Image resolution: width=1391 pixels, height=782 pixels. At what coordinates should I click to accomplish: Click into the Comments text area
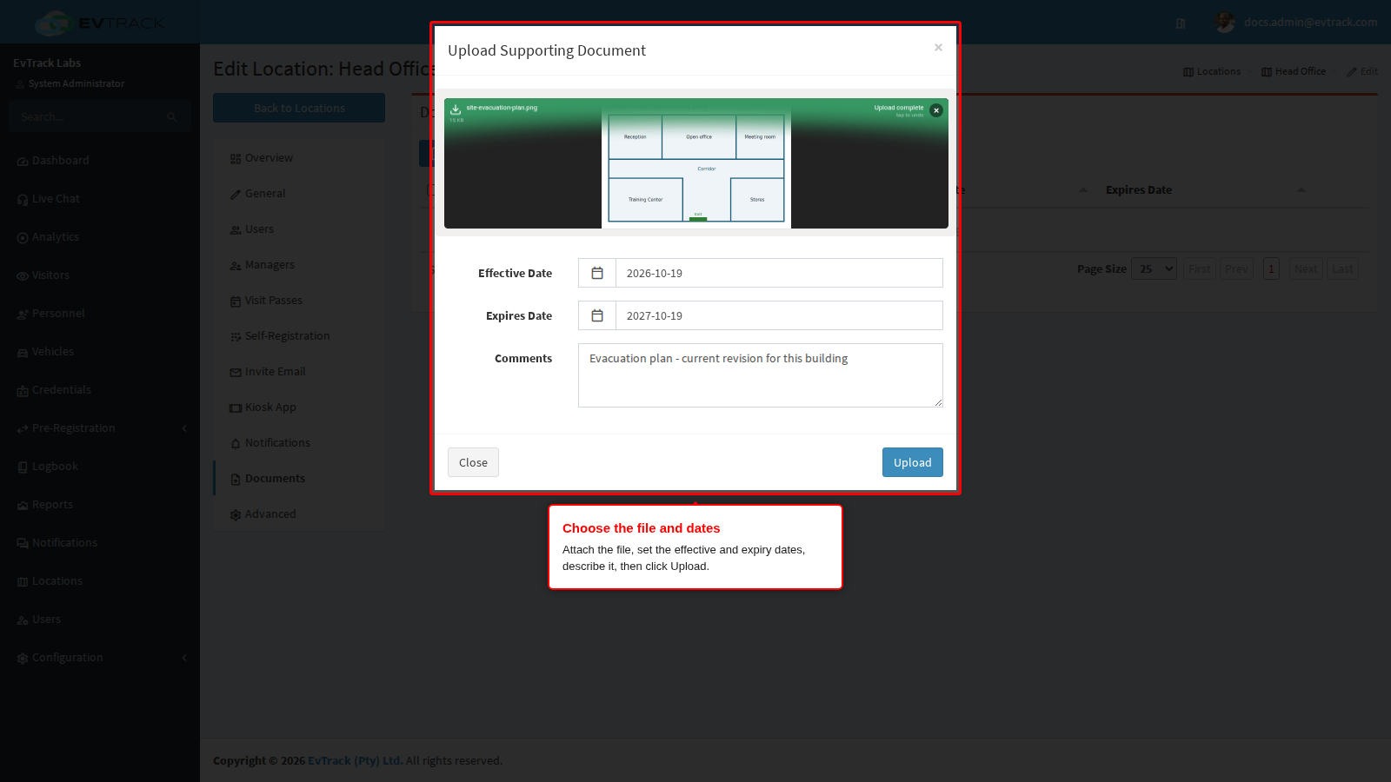pyautogui.click(x=761, y=375)
